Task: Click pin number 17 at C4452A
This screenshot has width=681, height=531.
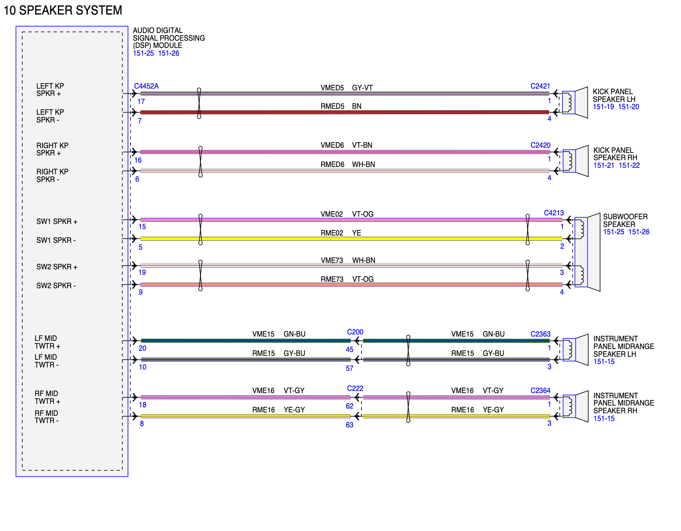Action: click(141, 102)
